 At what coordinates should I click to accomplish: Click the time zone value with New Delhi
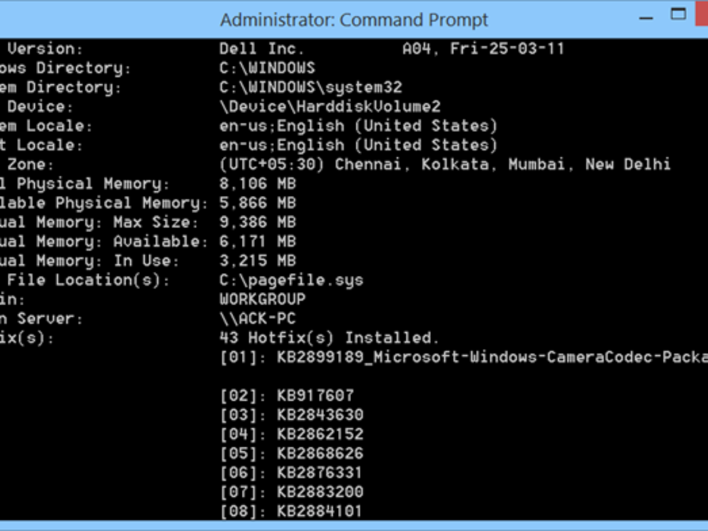(445, 164)
